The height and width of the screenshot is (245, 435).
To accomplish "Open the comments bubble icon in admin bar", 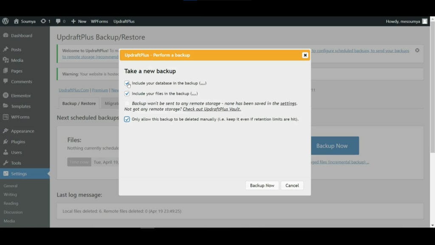I will (58, 21).
